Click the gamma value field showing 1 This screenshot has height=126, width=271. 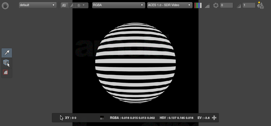249,6
